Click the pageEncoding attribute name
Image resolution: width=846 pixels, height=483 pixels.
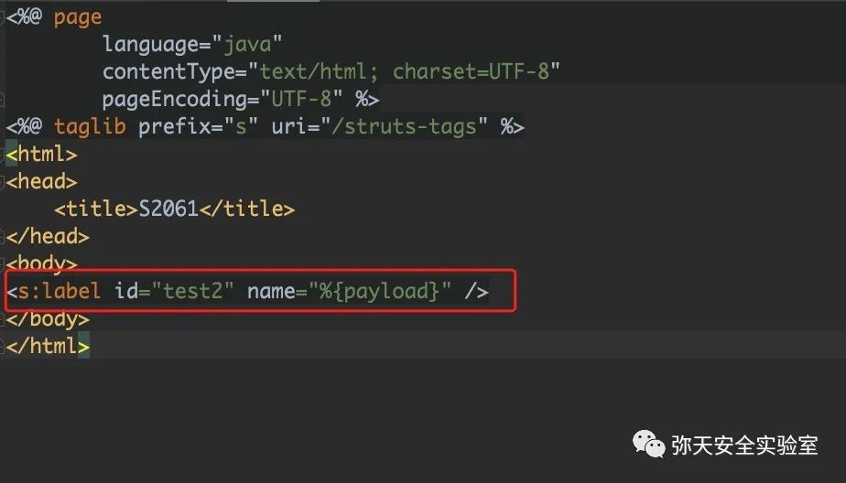tap(175, 99)
